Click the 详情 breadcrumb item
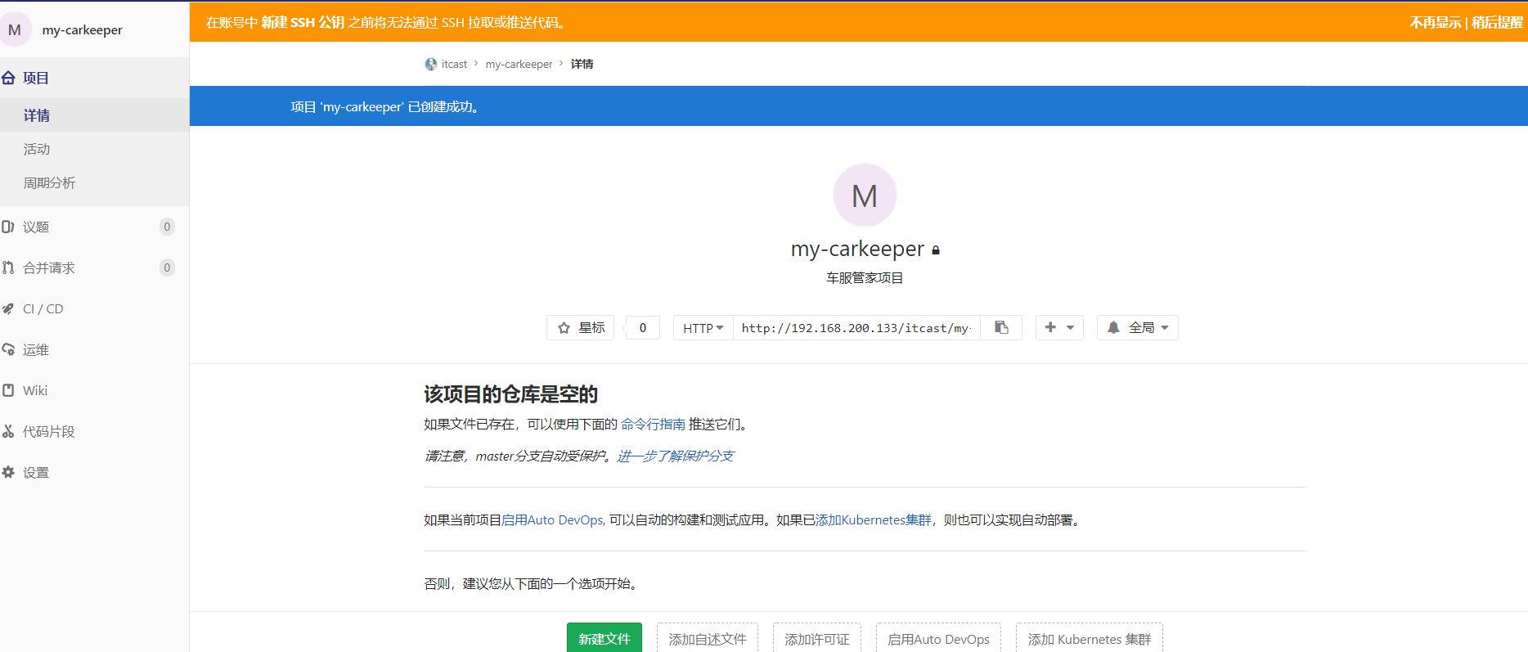This screenshot has width=1528, height=652. coord(582,64)
